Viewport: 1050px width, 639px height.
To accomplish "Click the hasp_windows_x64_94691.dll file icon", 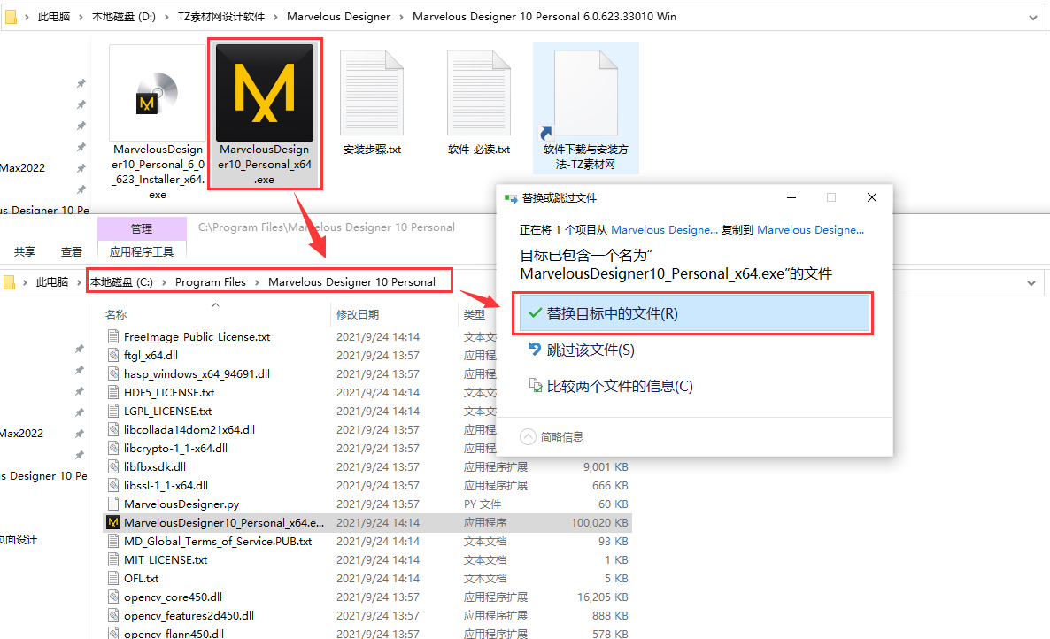I will (x=113, y=374).
